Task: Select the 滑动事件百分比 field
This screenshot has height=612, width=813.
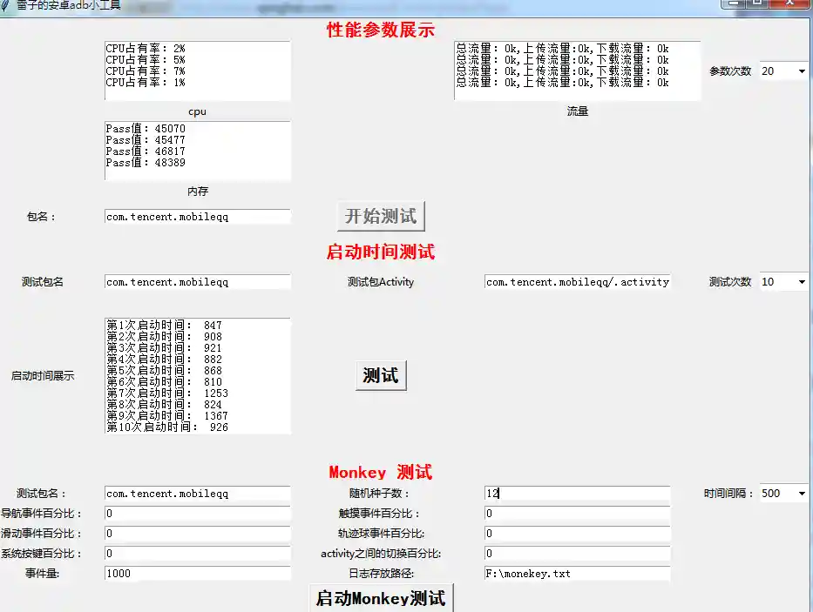Action: [196, 533]
